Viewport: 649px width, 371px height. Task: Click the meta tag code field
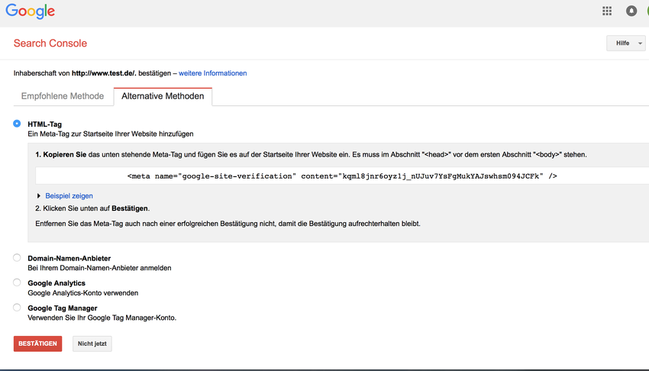[x=342, y=176]
